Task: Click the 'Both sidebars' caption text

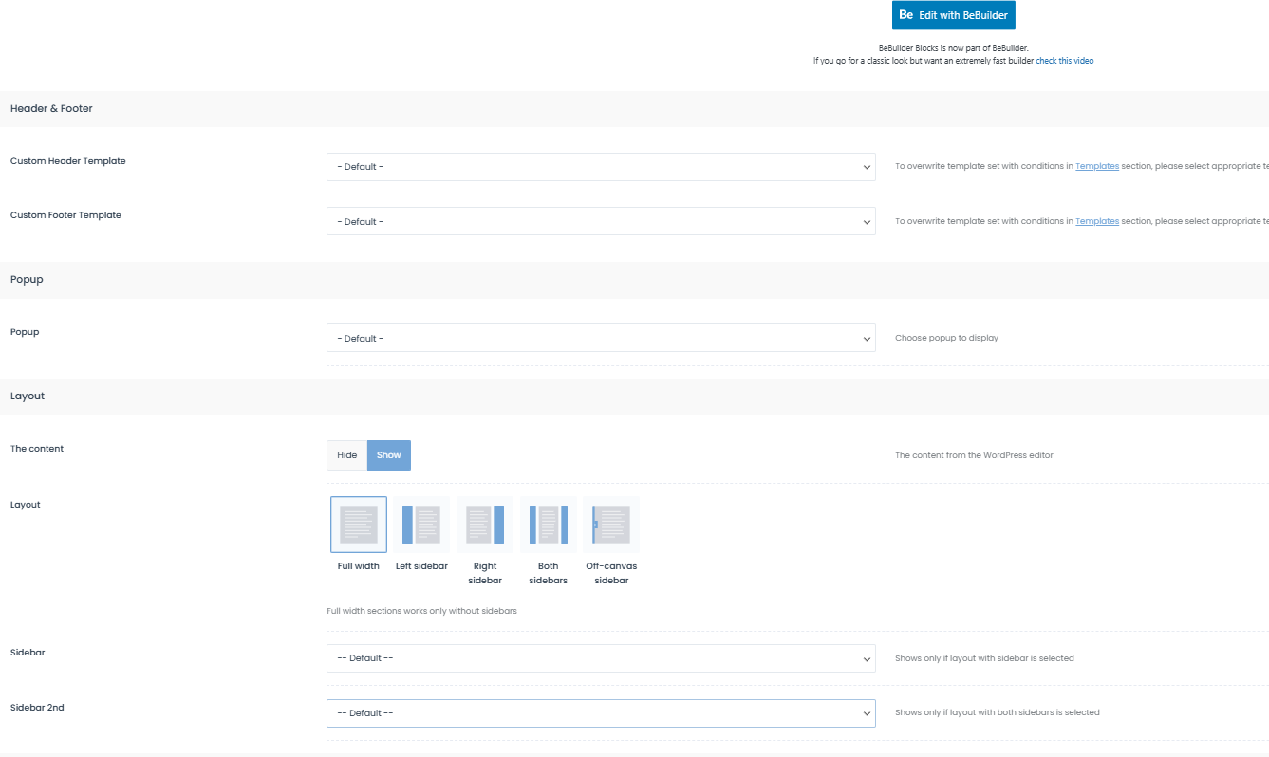Action: click(x=549, y=573)
